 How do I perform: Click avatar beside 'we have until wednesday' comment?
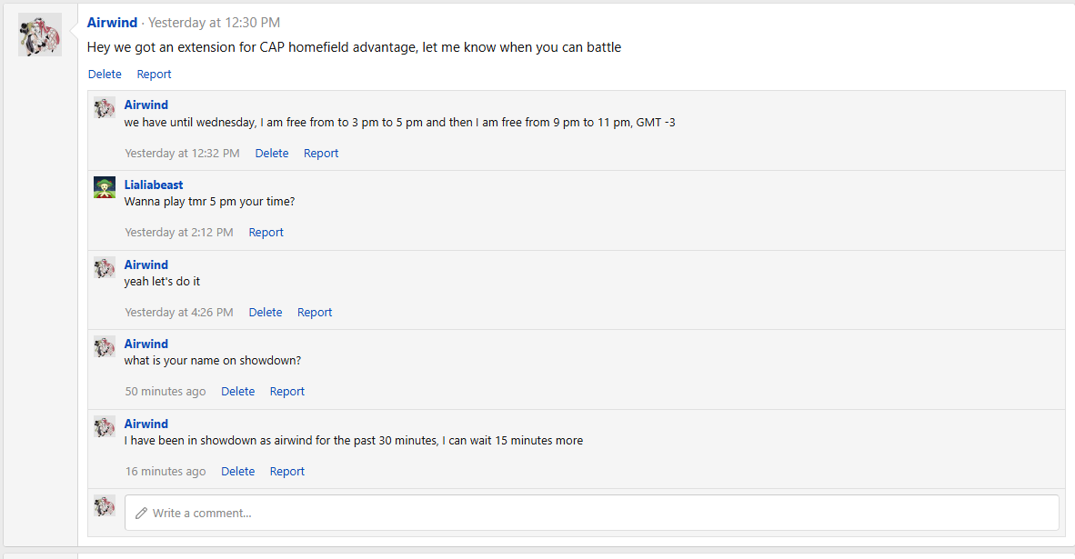pyautogui.click(x=105, y=107)
